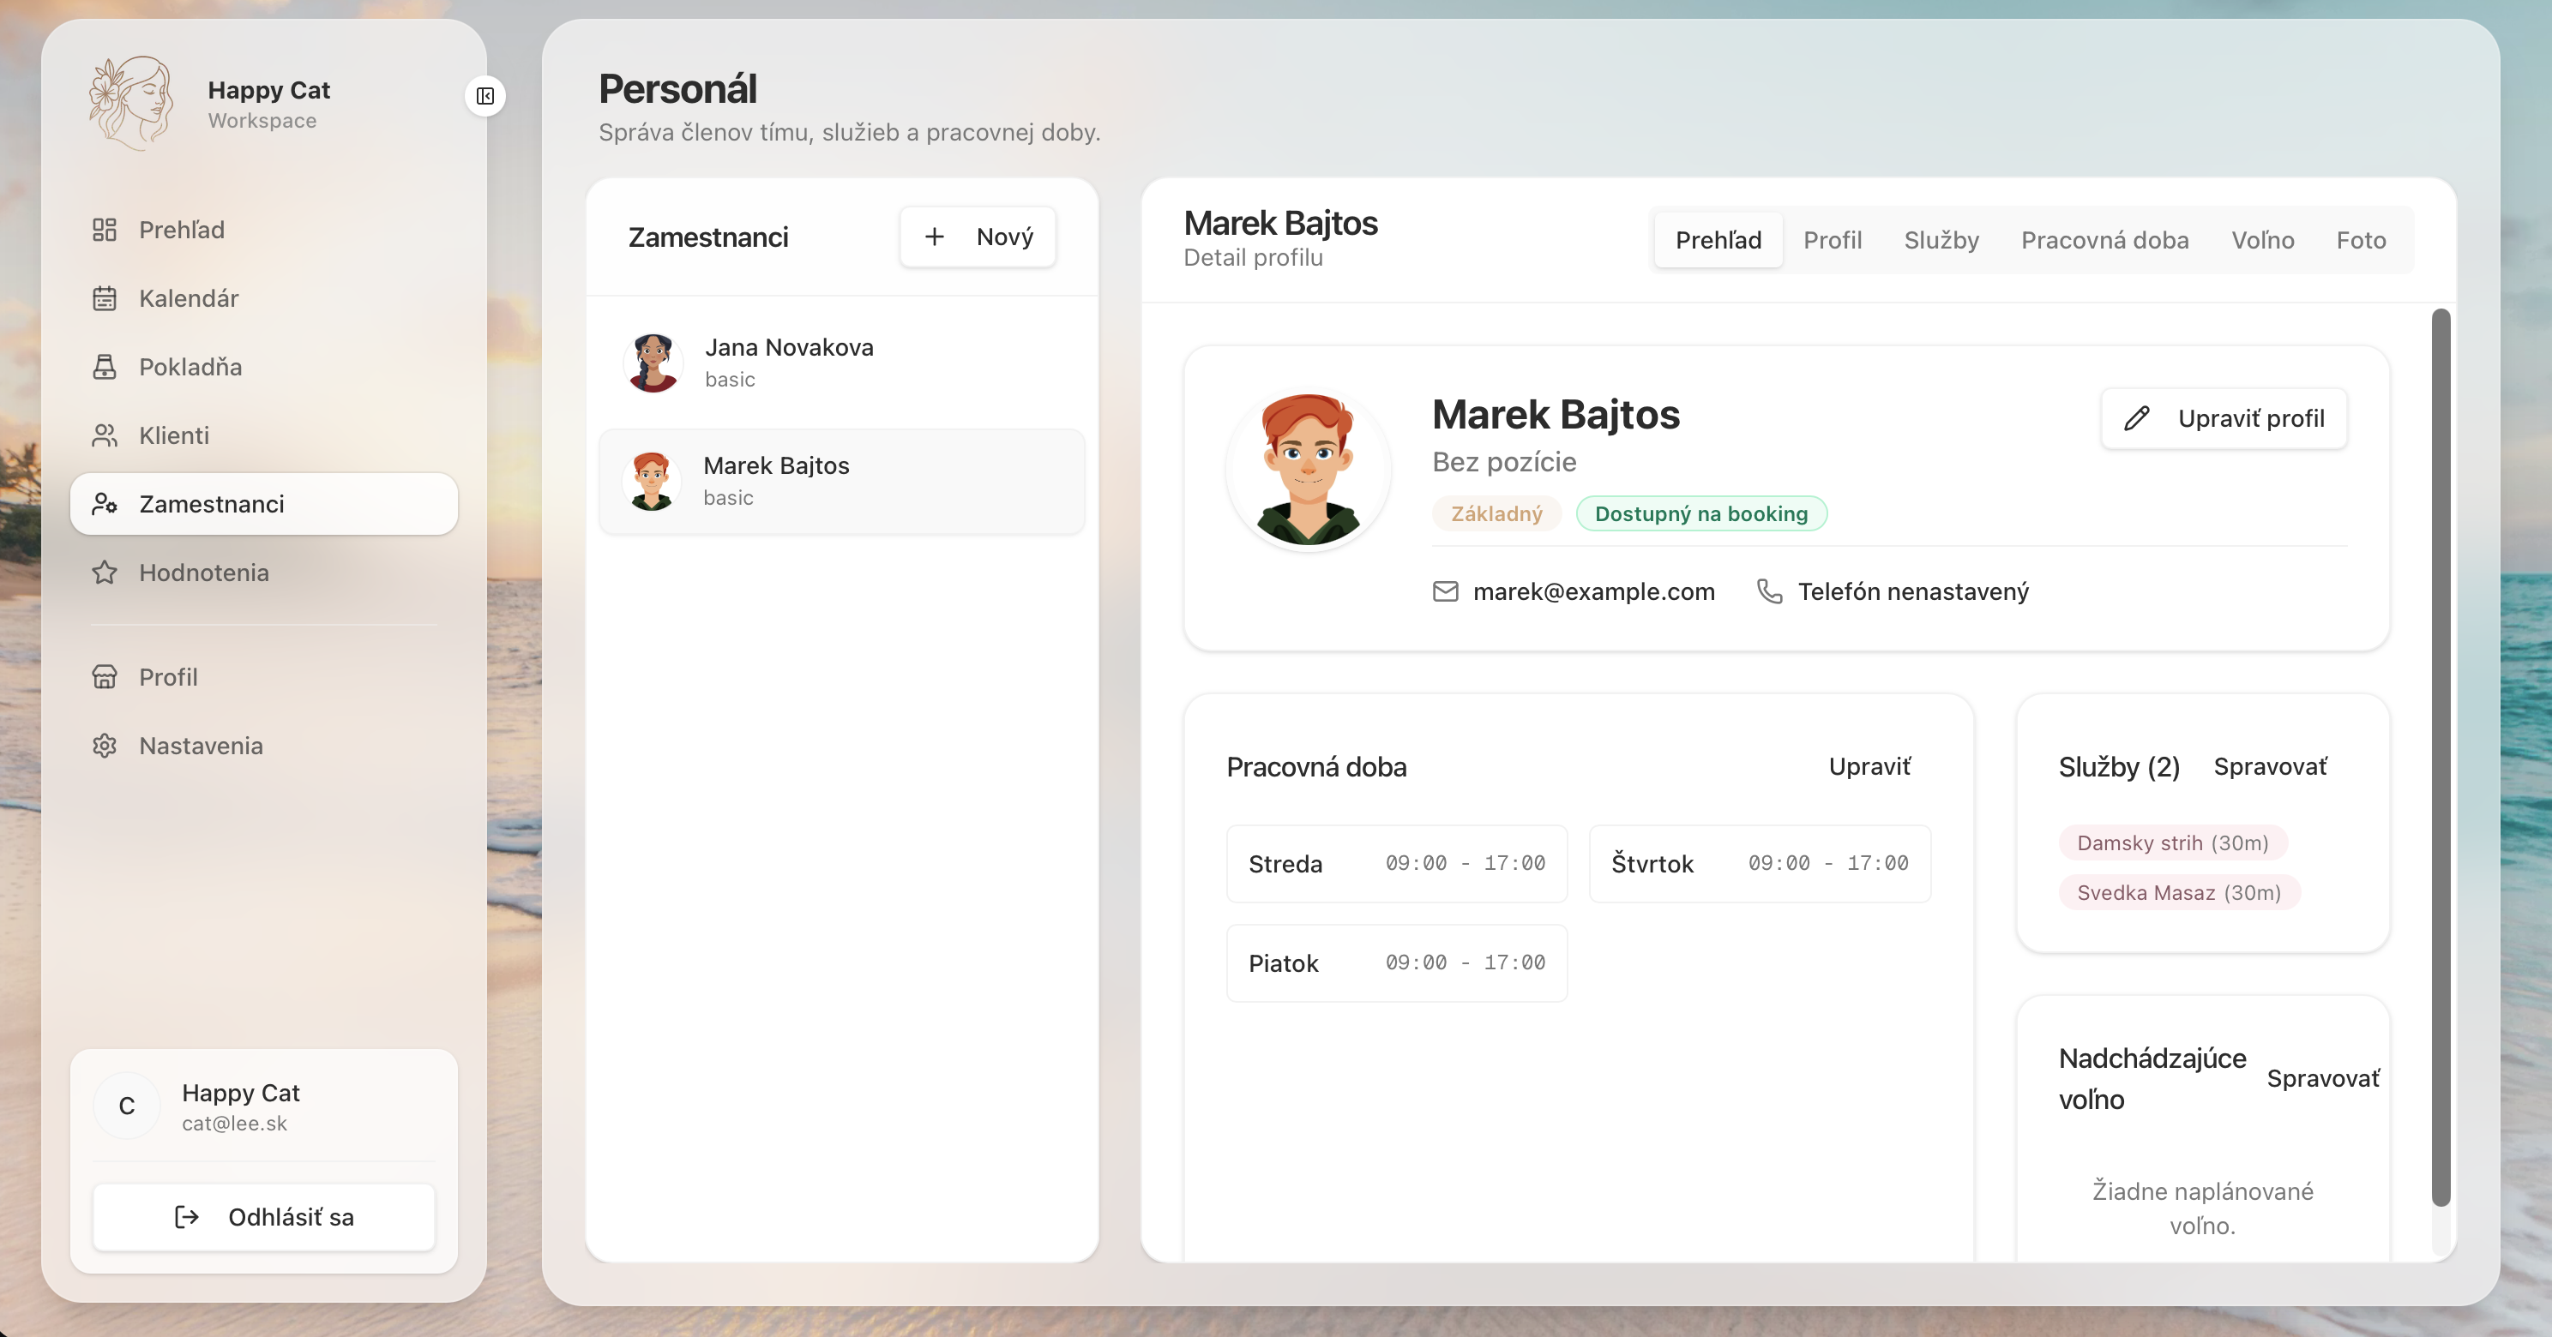The width and height of the screenshot is (2552, 1337).
Task: Toggle the Dostupný na booking badge
Action: point(1701,513)
